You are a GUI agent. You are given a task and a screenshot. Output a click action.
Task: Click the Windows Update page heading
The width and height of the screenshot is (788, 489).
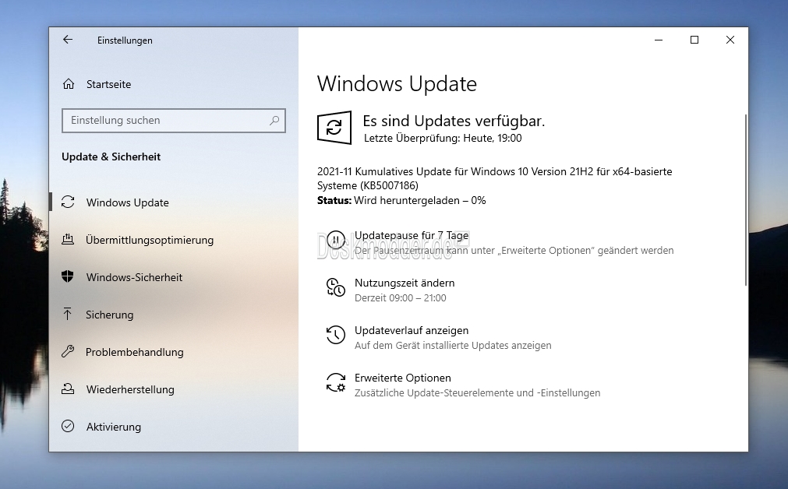click(397, 83)
